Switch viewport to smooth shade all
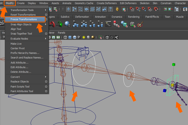 (70, 37)
